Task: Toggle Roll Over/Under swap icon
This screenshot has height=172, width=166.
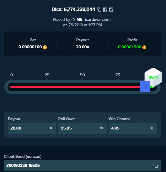Action: (102, 128)
